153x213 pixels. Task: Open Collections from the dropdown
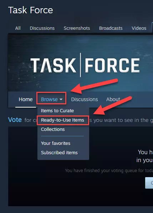point(53,129)
